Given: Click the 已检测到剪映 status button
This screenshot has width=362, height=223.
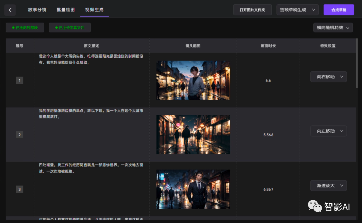Looking at the screenshot, I should [x=25, y=28].
